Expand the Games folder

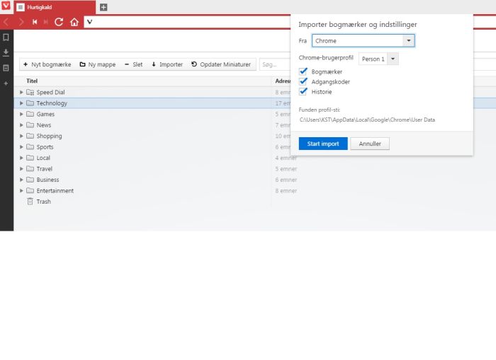coord(21,114)
